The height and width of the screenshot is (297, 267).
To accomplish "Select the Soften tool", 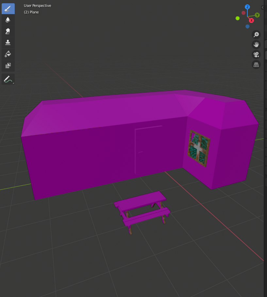I will tap(8, 20).
